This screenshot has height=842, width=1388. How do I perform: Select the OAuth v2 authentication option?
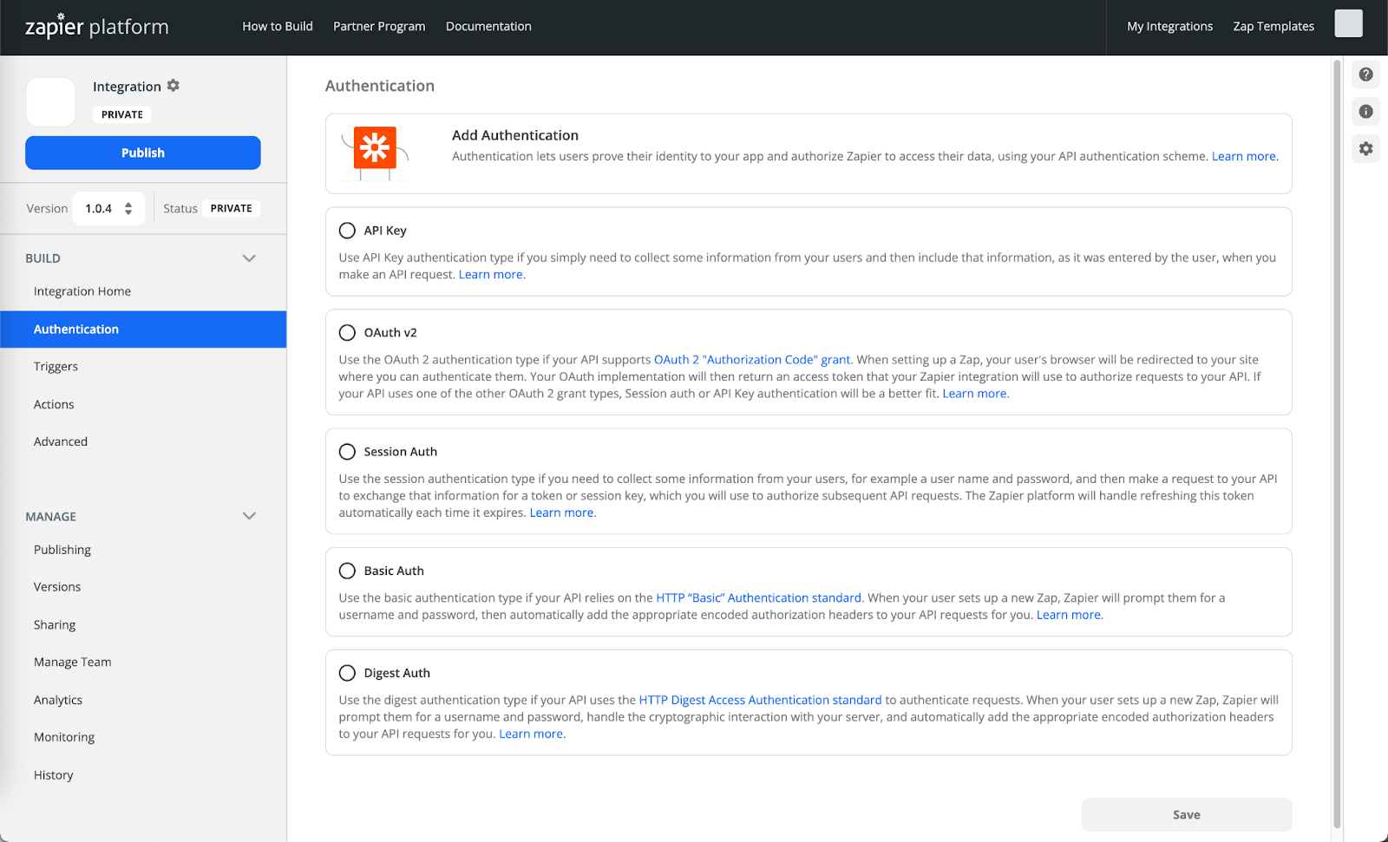(347, 333)
